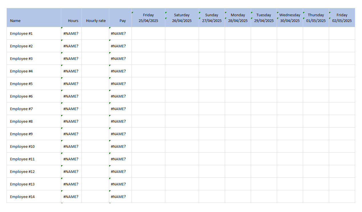The image size is (362, 212).
Task: Click the Hours #NAME? cell for Employee #5
Action: coord(71,84)
